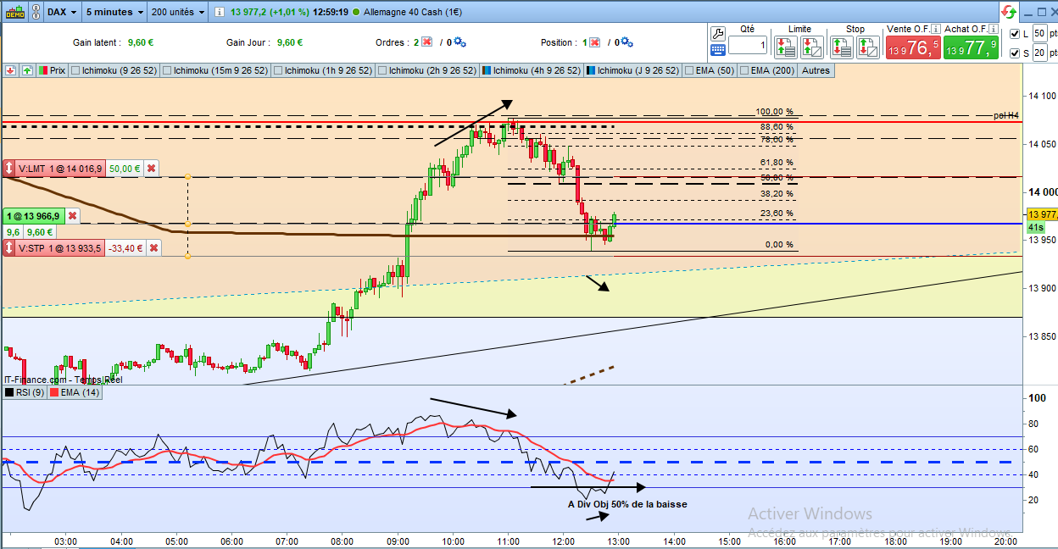This screenshot has height=549, width=1058.
Task: Click the blue keyboard icon
Action: coord(717,51)
